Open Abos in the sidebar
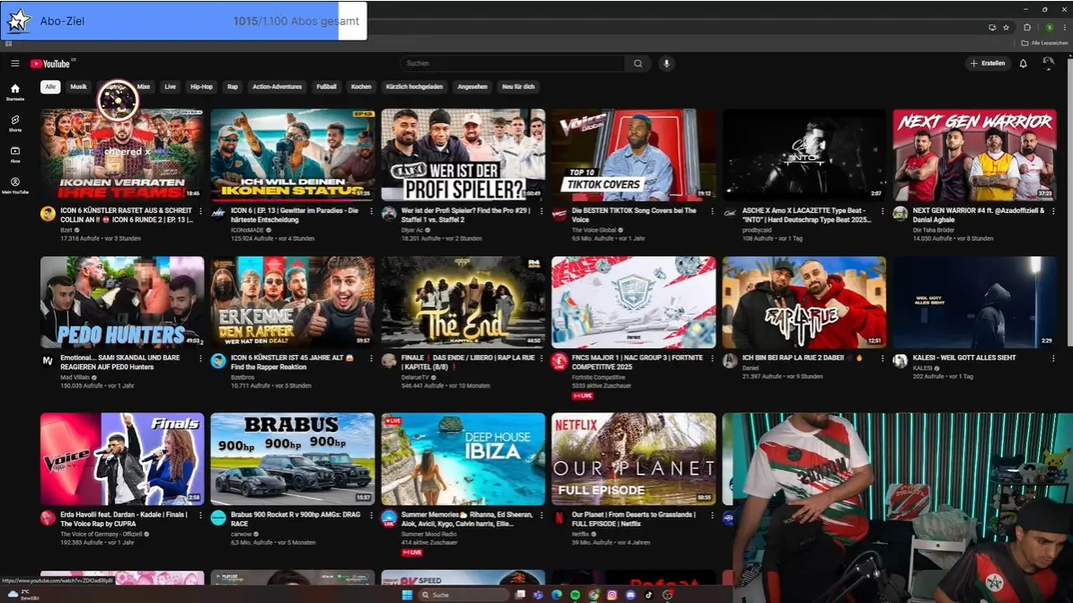This screenshot has width=1073, height=603. point(15,154)
